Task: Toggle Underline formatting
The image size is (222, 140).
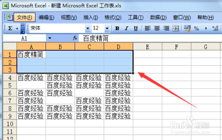Action: click(136, 29)
